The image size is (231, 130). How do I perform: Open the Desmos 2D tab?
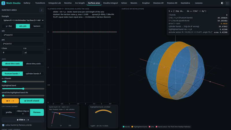pyautogui.click(x=158, y=3)
